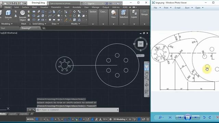
Task: Go to next image in Photo Viewer
Action: point(196,118)
